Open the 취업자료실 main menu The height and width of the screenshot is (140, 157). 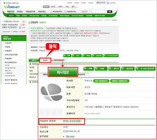tap(42, 12)
